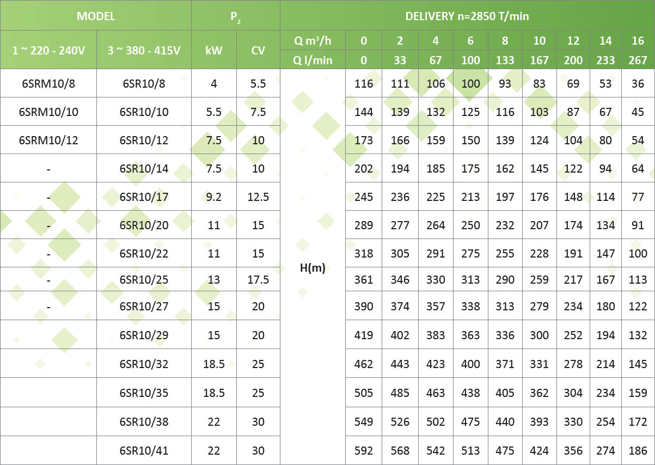Select the DELIVERY n=2850 T/min header

467,16
